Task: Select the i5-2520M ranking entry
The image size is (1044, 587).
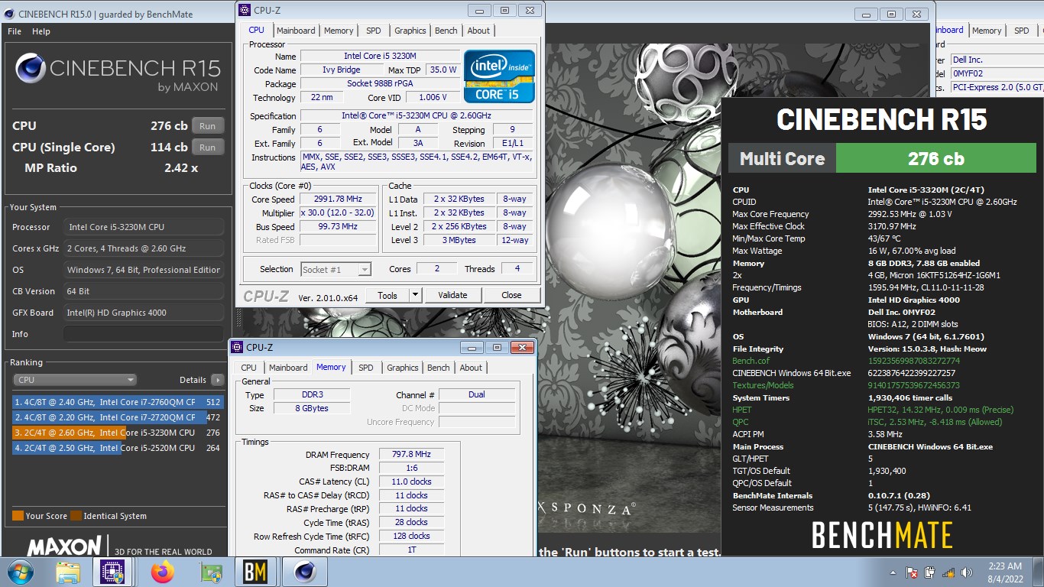Action: click(118, 448)
